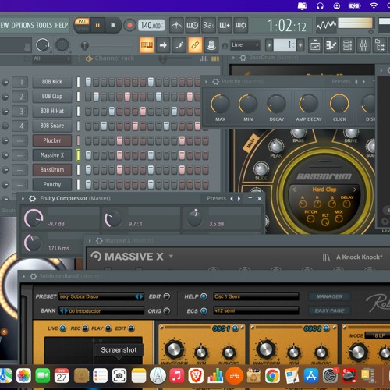Screen dimensions: 390x390
Task: Open the oscilloscope waveform display
Action: click(326, 25)
